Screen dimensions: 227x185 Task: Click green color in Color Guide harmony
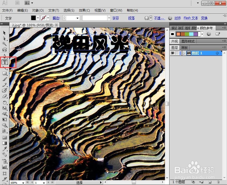pos(187,34)
